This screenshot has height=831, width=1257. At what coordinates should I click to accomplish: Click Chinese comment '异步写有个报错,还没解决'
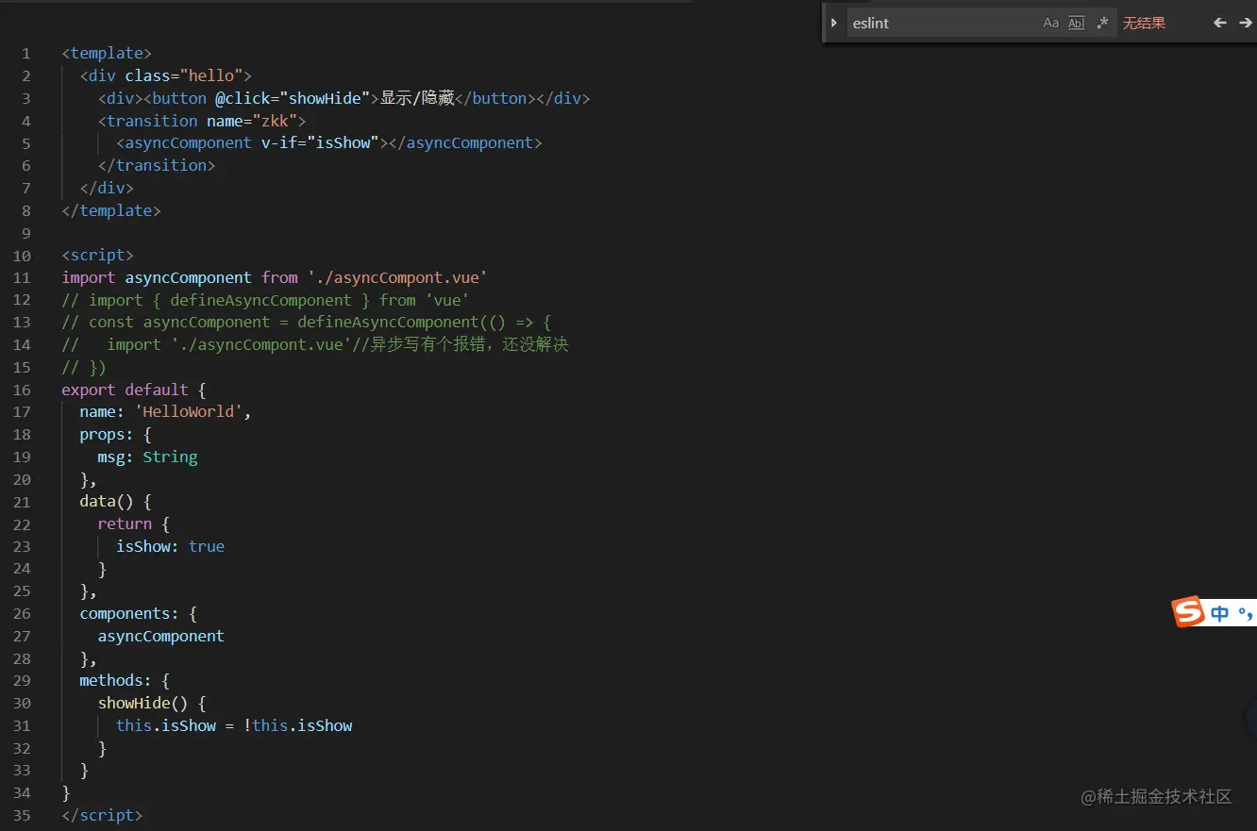click(469, 344)
